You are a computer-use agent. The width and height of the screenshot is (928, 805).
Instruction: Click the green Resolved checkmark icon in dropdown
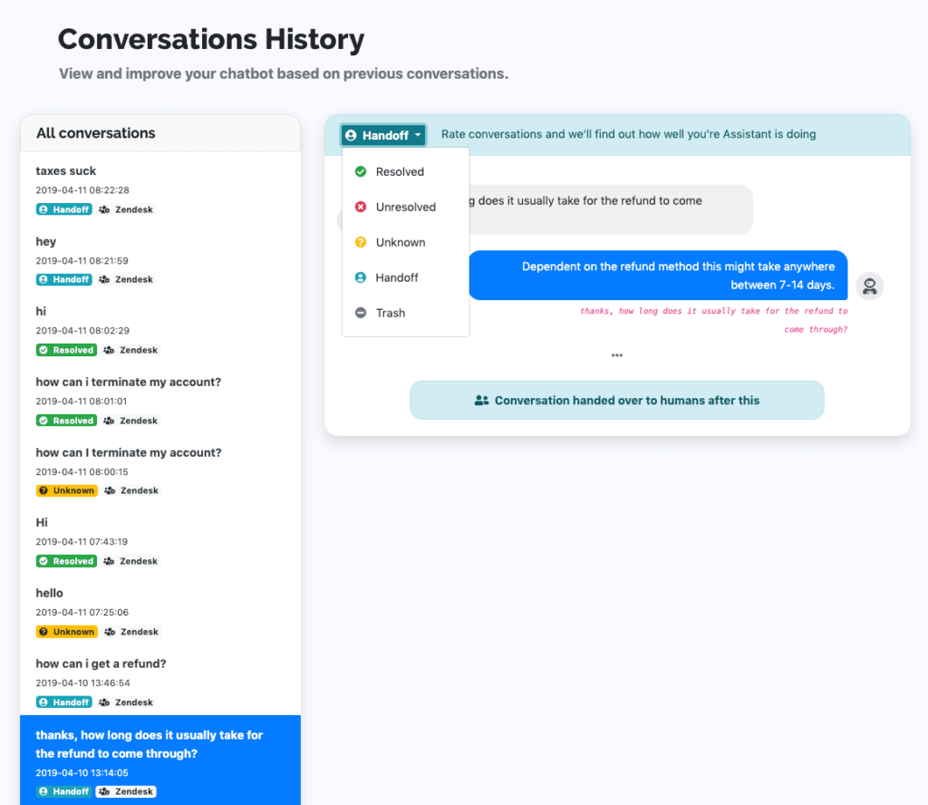tap(360, 171)
